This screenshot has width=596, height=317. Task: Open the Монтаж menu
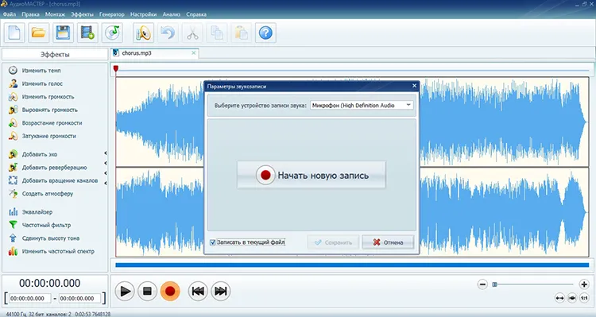[x=55, y=14]
